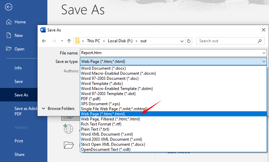Click Open in the backstage sidebar
Viewport: 269px width, 162px height.
[19, 49]
